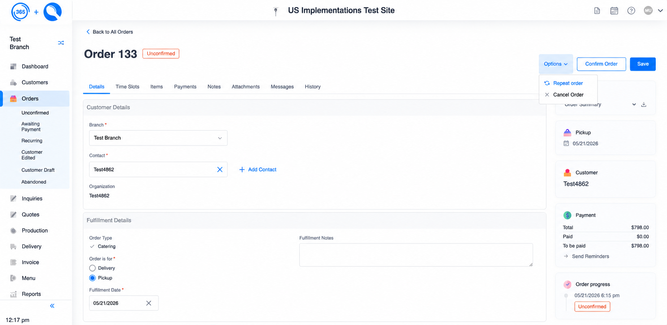Viewport: 667px width, 325px height.
Task: Select the Pickup radio button
Action: (x=92, y=278)
